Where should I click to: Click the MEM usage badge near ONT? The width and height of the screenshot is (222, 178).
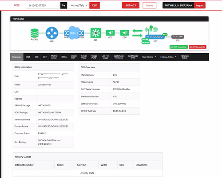[x=146, y=43]
